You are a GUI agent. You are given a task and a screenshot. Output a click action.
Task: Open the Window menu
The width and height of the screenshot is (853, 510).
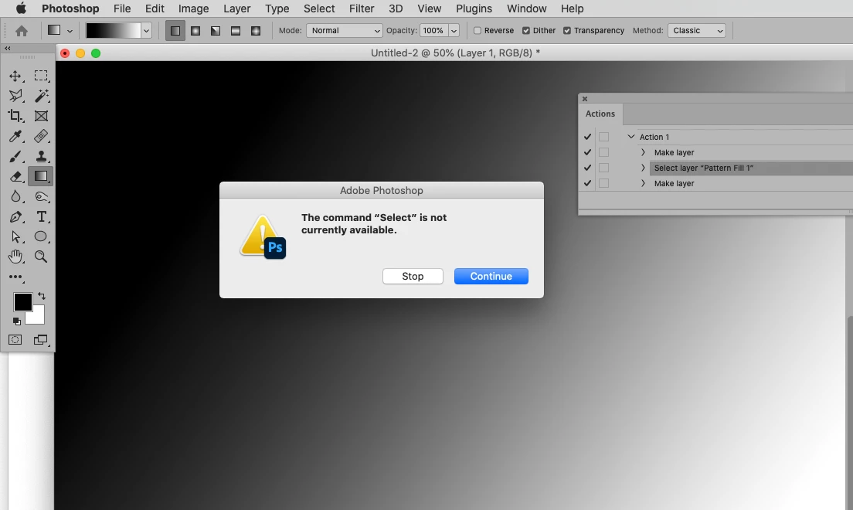pyautogui.click(x=527, y=8)
